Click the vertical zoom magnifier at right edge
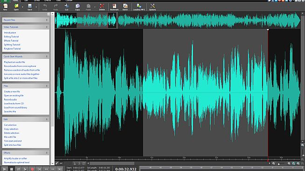The height and width of the screenshot is (171, 305). (x=303, y=145)
